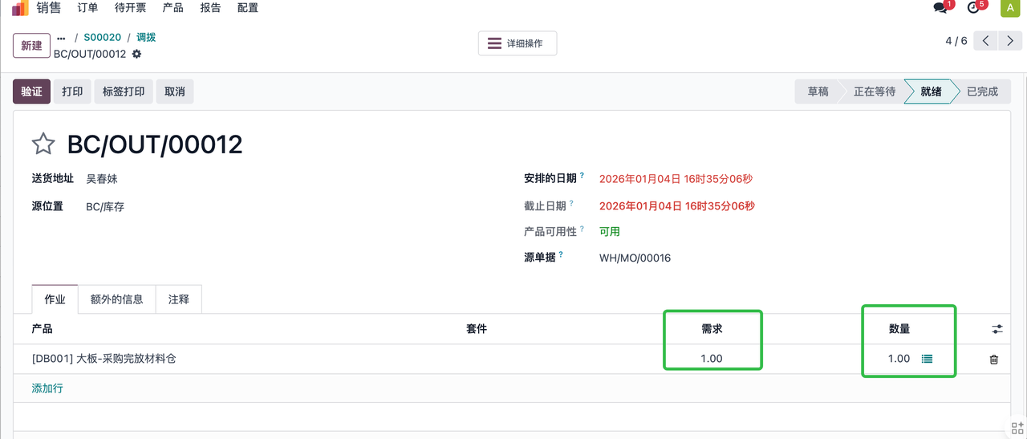Open the S00020 breadcrumb link
This screenshot has height=439, width=1027.
[x=103, y=38]
